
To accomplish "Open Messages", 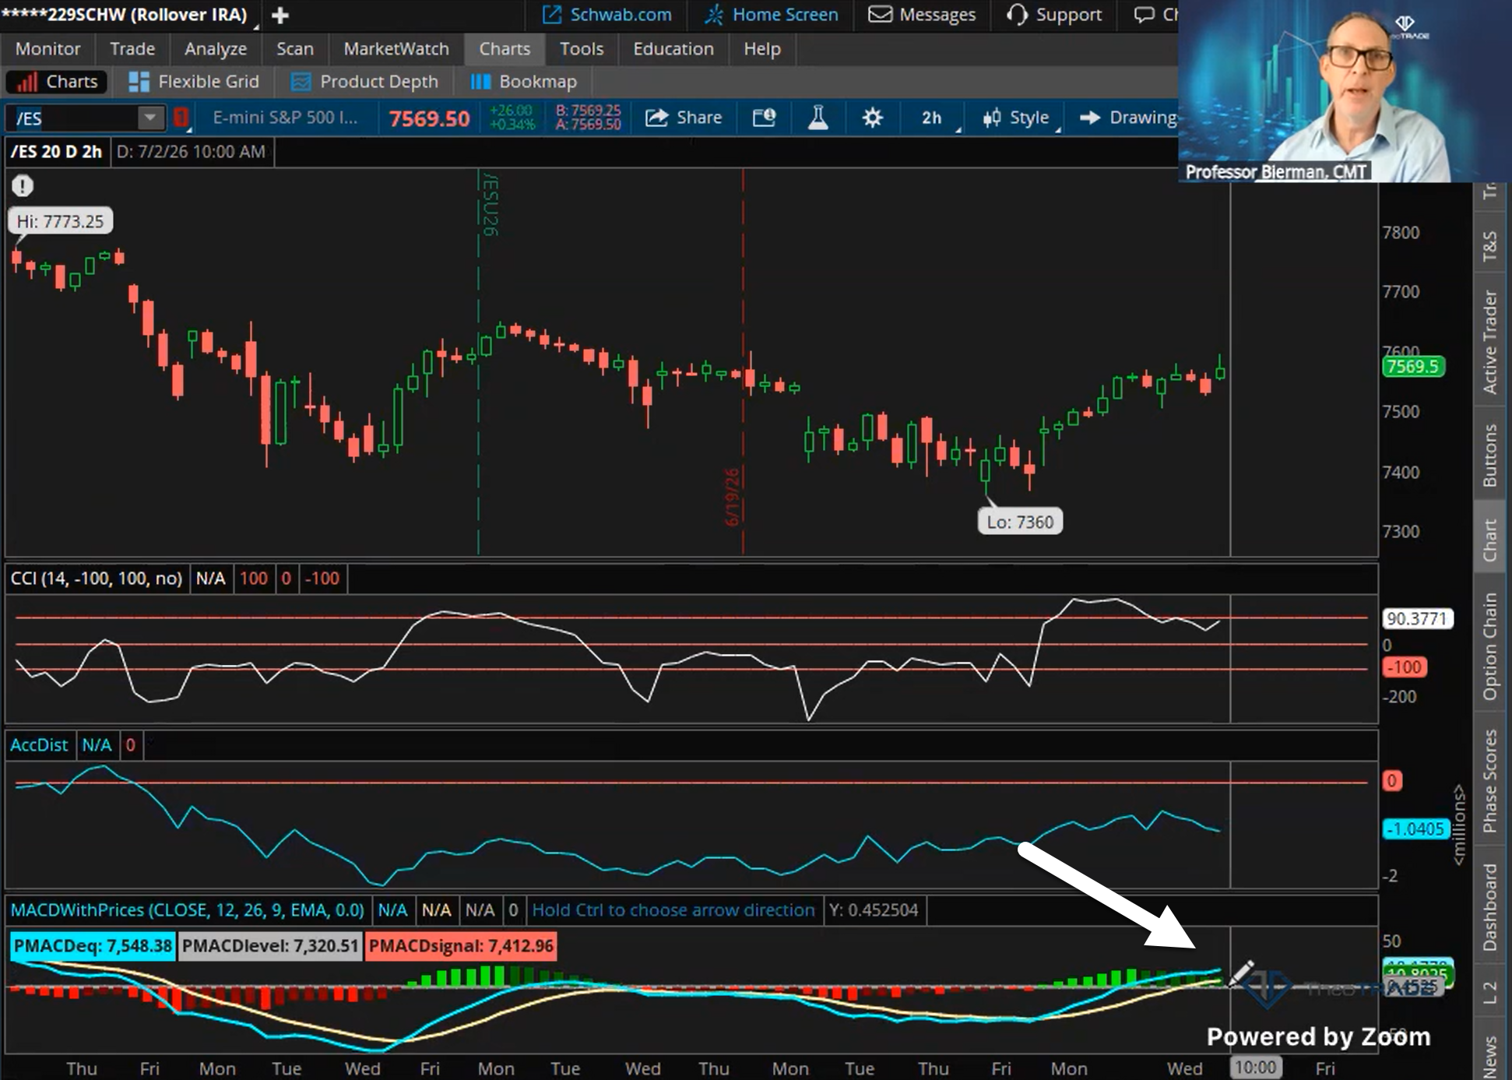I will click(922, 15).
